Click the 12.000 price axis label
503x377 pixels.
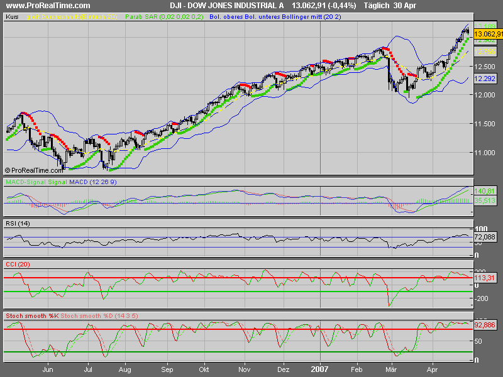(x=485, y=95)
